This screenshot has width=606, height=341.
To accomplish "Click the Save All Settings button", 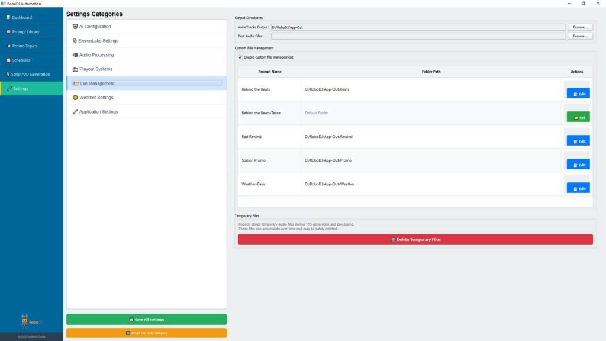I will click(x=146, y=319).
